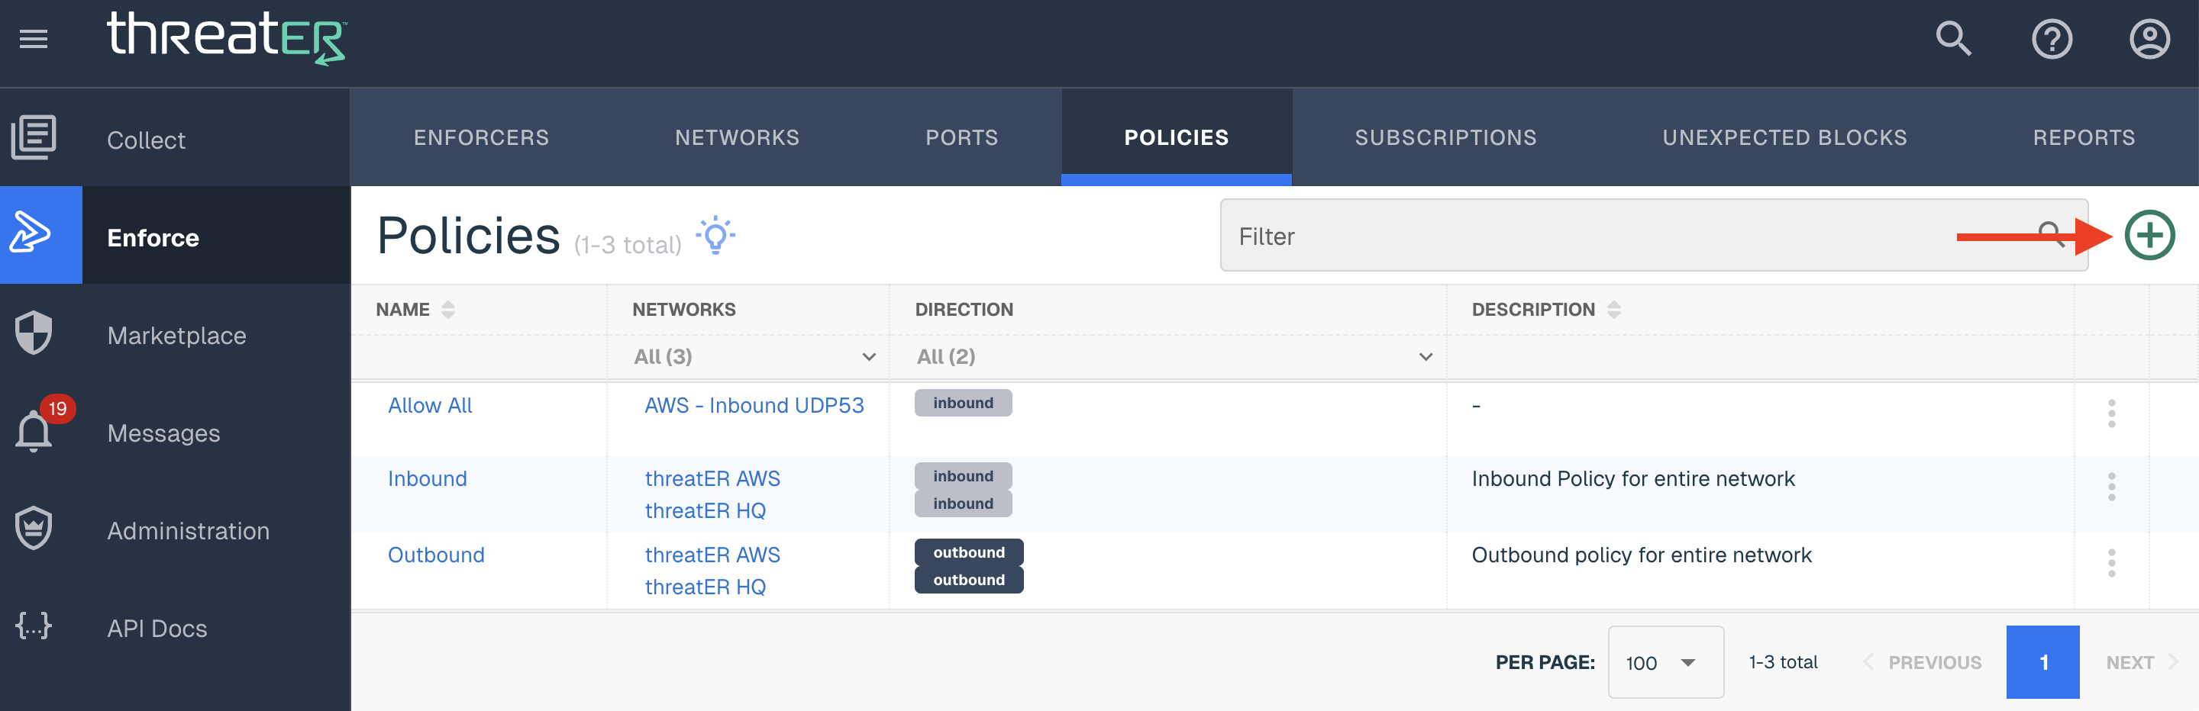
Task: Click the Collect sidebar icon
Action: click(34, 138)
